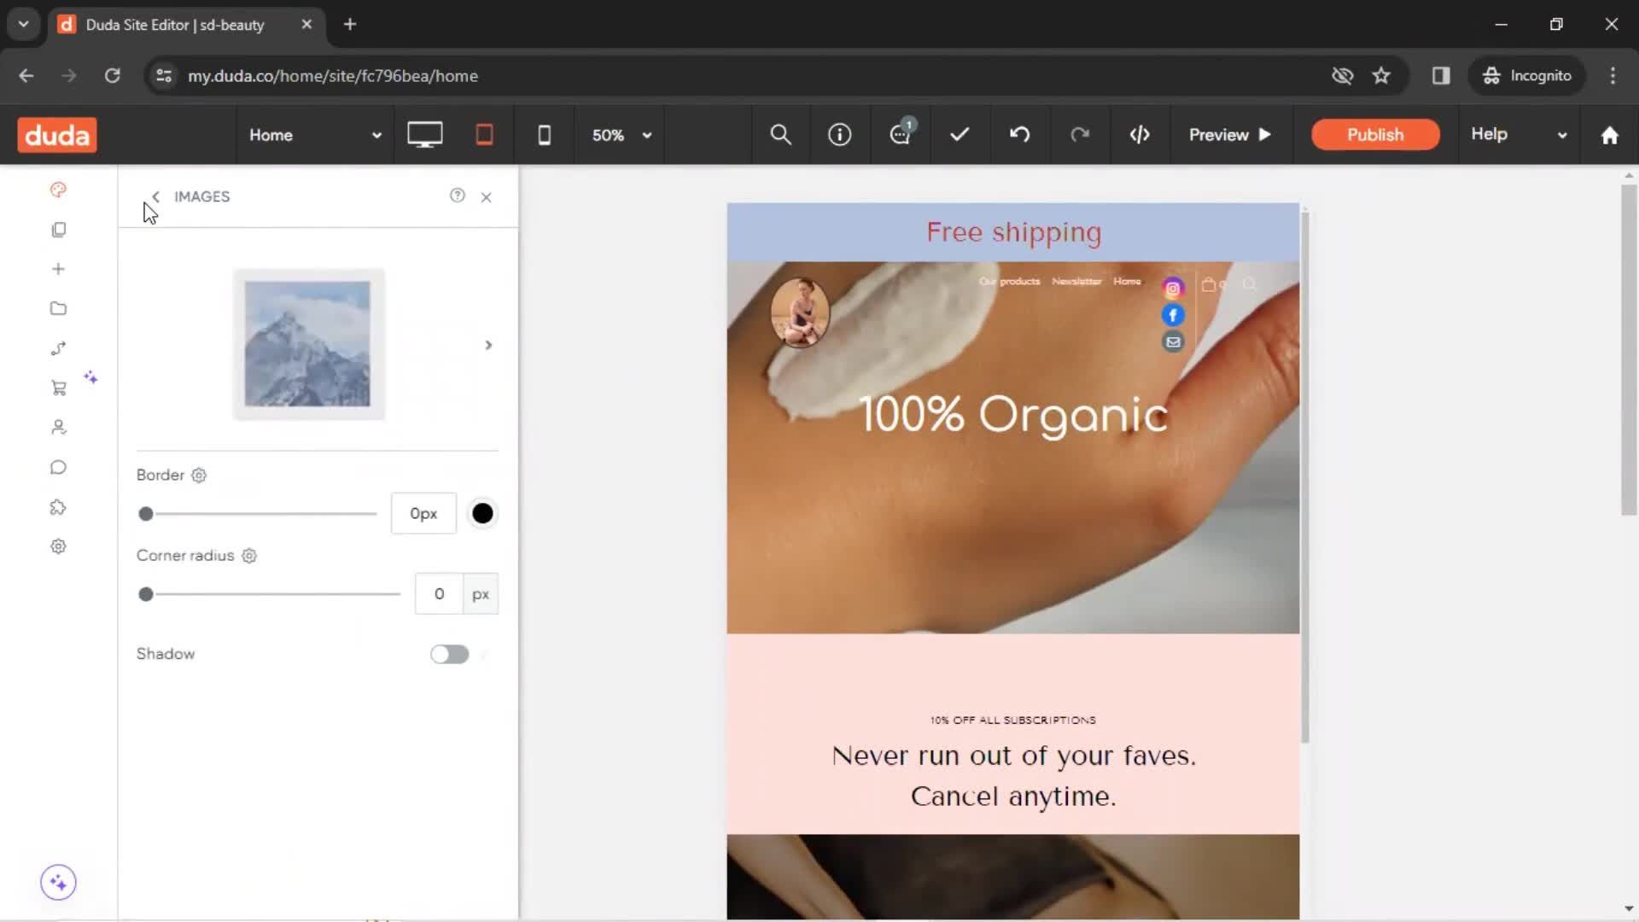The height and width of the screenshot is (922, 1639).
Task: Open the black border color swatch
Action: pyautogui.click(x=482, y=513)
